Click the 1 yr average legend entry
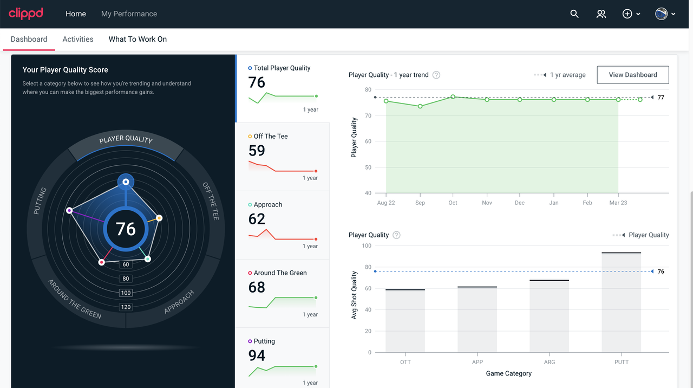 pyautogui.click(x=560, y=75)
